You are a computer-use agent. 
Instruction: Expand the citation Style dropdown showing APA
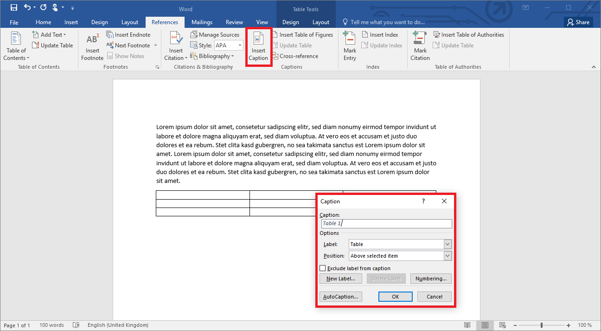241,45
